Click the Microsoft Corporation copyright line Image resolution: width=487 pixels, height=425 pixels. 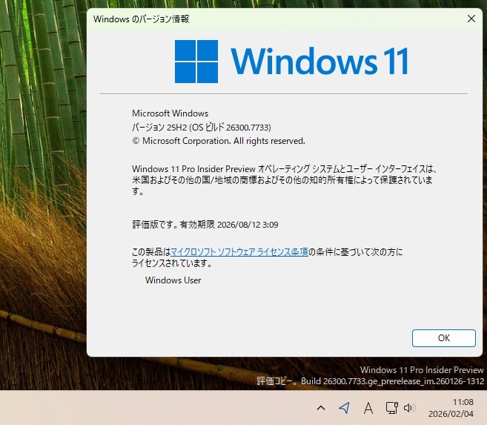pyautogui.click(x=219, y=141)
